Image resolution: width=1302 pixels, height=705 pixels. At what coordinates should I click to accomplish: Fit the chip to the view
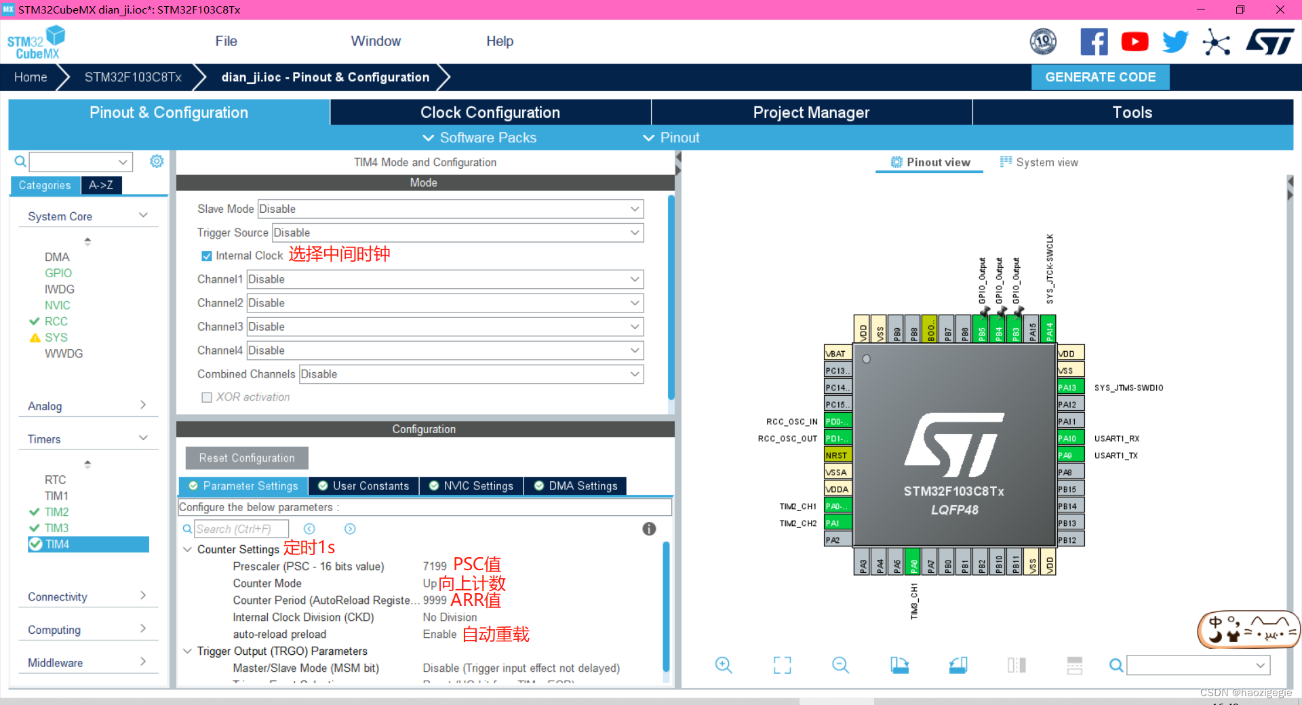(x=782, y=665)
